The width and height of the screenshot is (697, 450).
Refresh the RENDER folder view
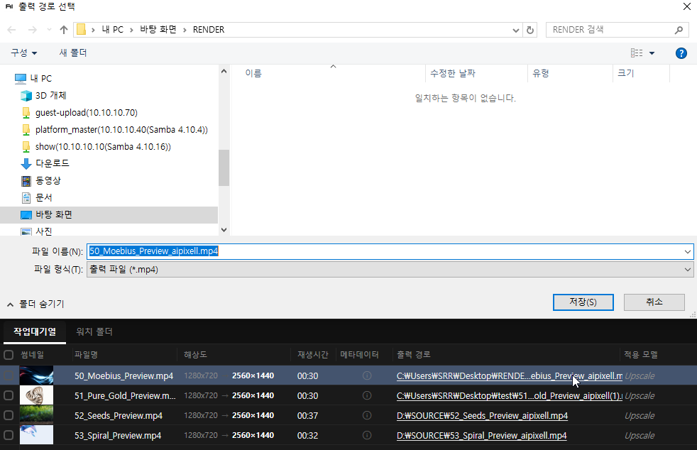(x=530, y=30)
